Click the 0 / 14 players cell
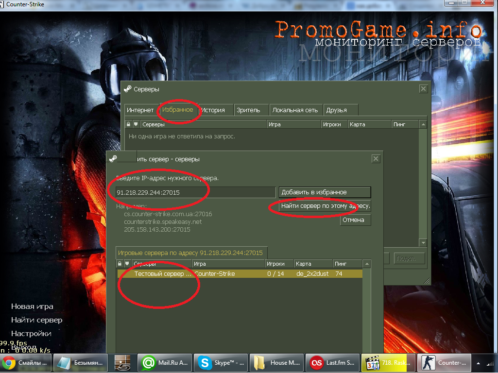Screen dimensions: 498x373 coord(275,273)
